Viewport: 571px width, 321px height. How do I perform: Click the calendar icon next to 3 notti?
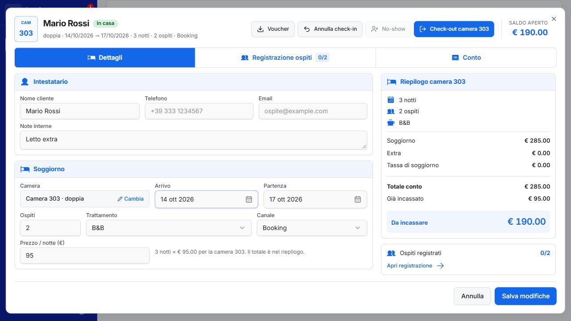(391, 100)
